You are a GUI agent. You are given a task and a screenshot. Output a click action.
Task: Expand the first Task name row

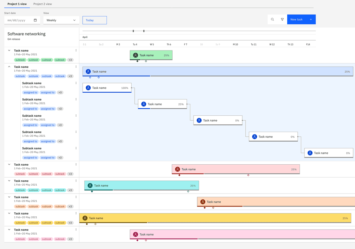click(9, 50)
